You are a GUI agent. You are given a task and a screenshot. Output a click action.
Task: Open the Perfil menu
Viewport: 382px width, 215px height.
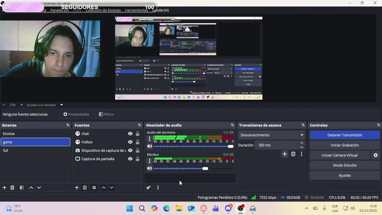click(77, 10)
